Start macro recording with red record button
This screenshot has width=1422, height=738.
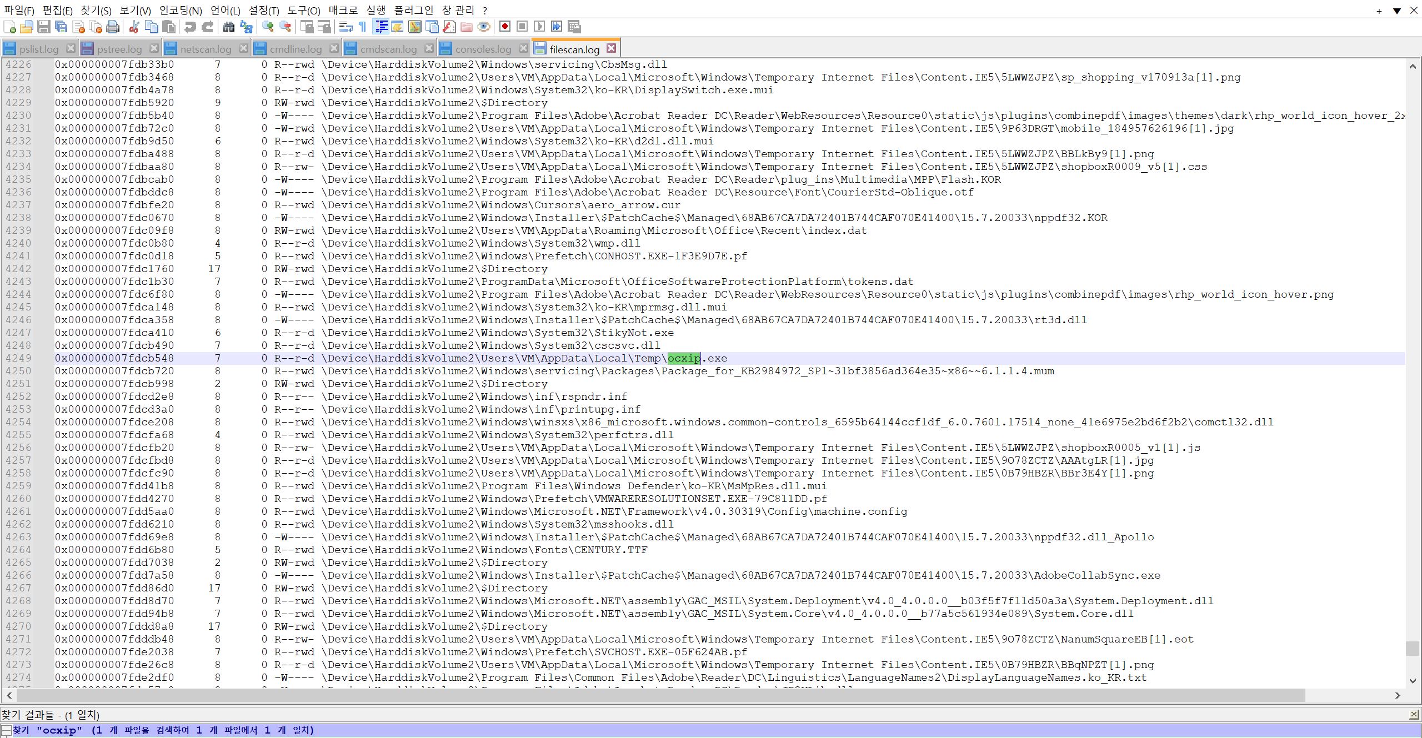[x=504, y=27]
